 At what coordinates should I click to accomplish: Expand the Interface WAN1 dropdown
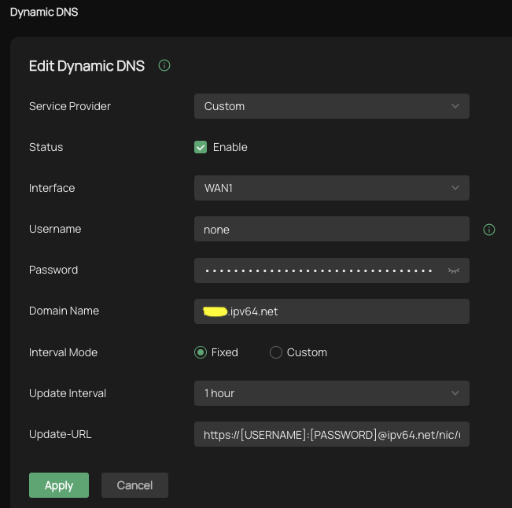(x=331, y=188)
